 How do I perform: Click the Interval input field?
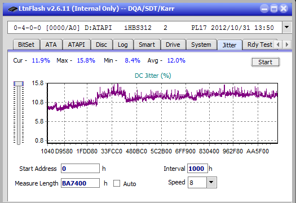click(197, 169)
